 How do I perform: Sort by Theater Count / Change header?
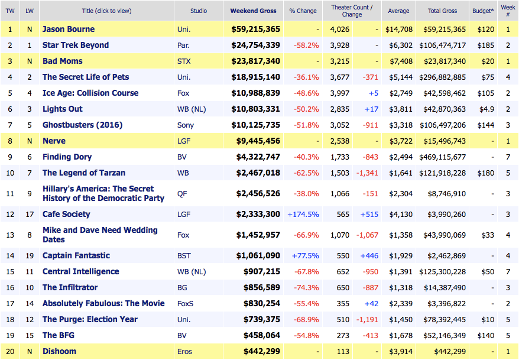tap(352, 11)
